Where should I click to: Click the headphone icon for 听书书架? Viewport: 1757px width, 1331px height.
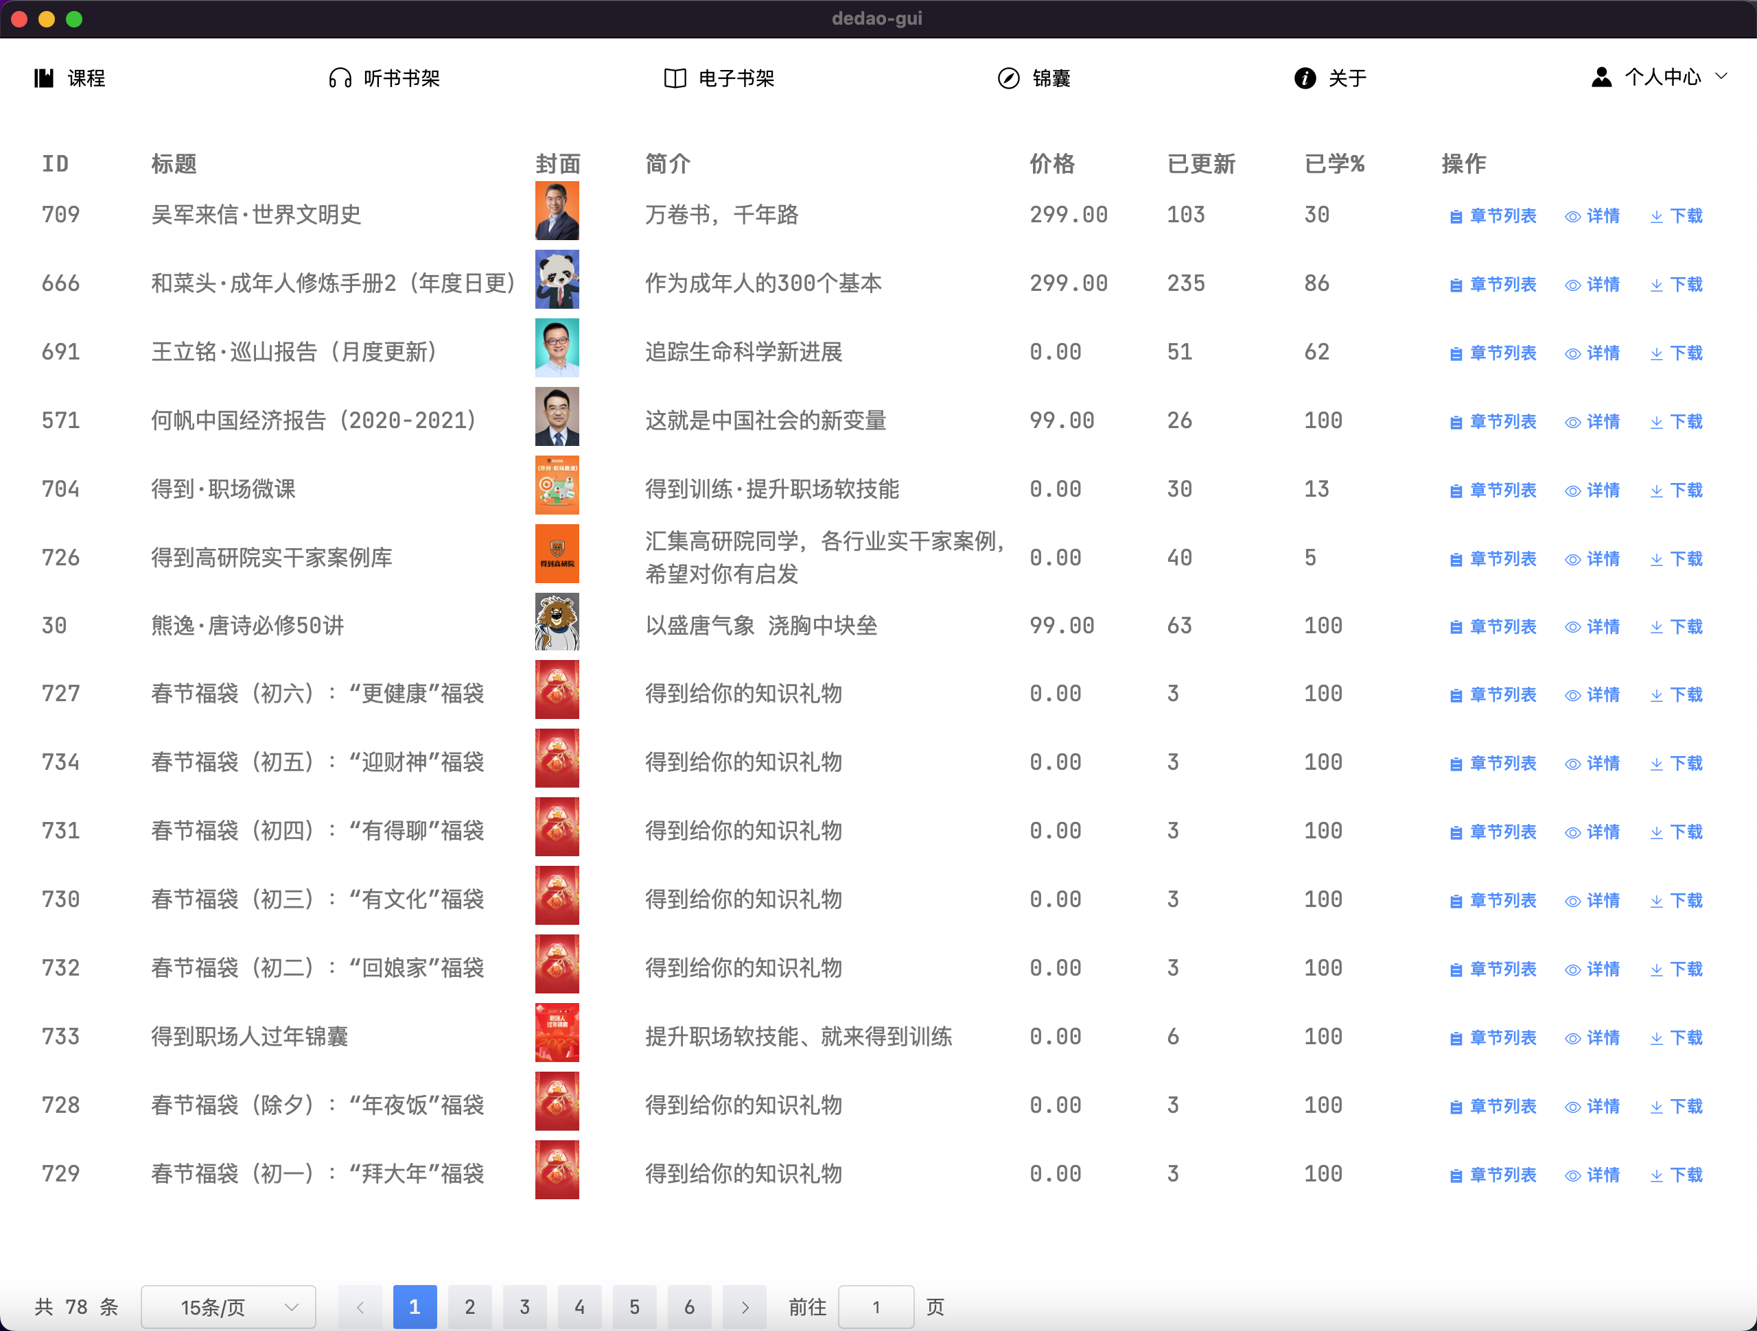click(340, 78)
